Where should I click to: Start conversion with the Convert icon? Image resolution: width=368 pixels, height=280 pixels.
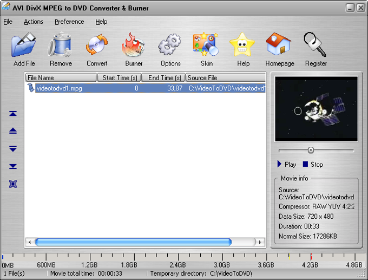pyautogui.click(x=97, y=44)
